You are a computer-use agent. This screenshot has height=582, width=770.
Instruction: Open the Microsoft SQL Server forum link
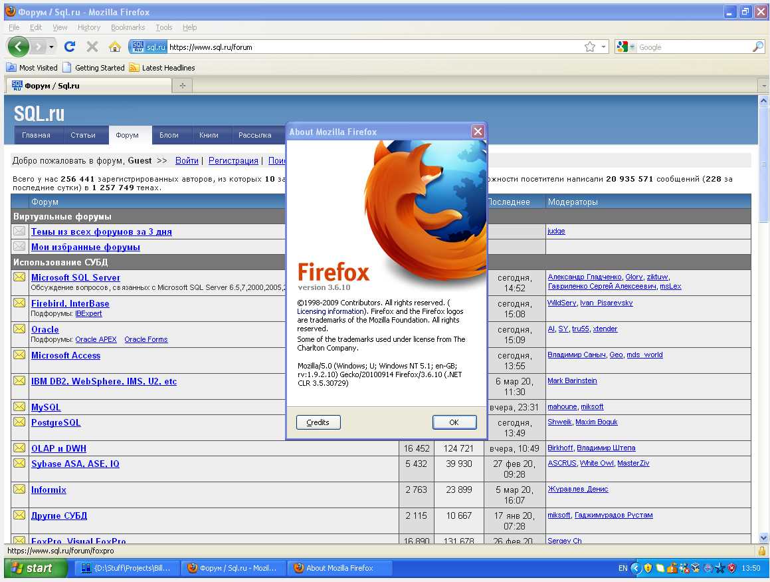pyautogui.click(x=76, y=277)
